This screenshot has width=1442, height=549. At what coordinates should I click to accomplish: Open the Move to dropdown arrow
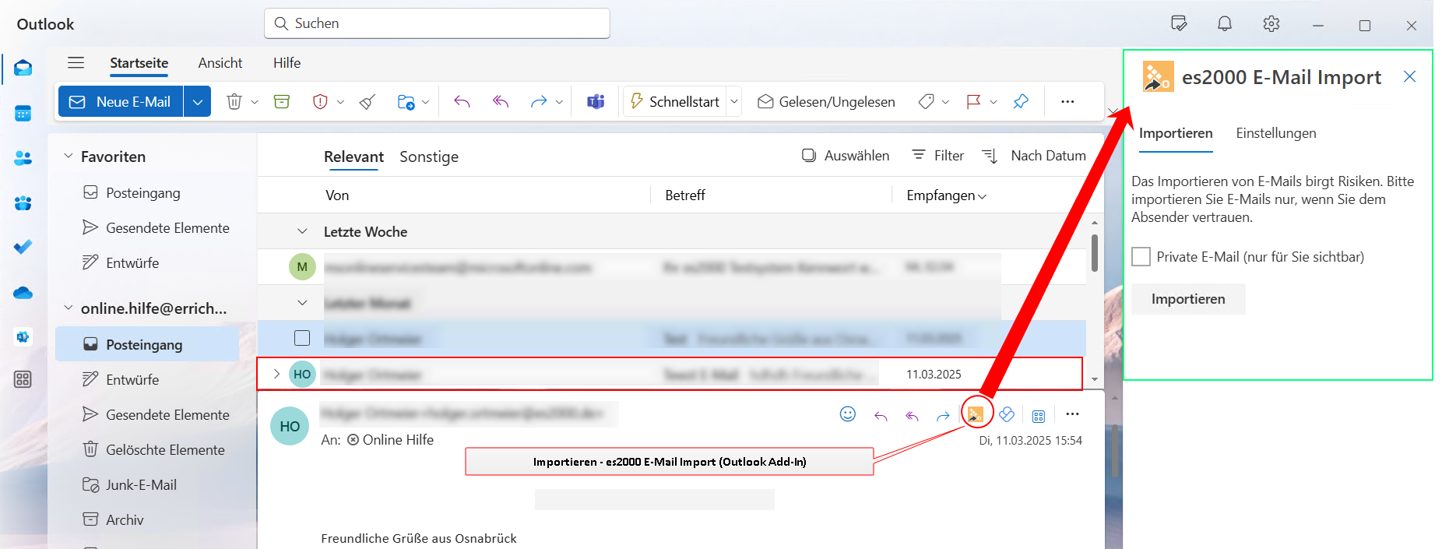(426, 102)
